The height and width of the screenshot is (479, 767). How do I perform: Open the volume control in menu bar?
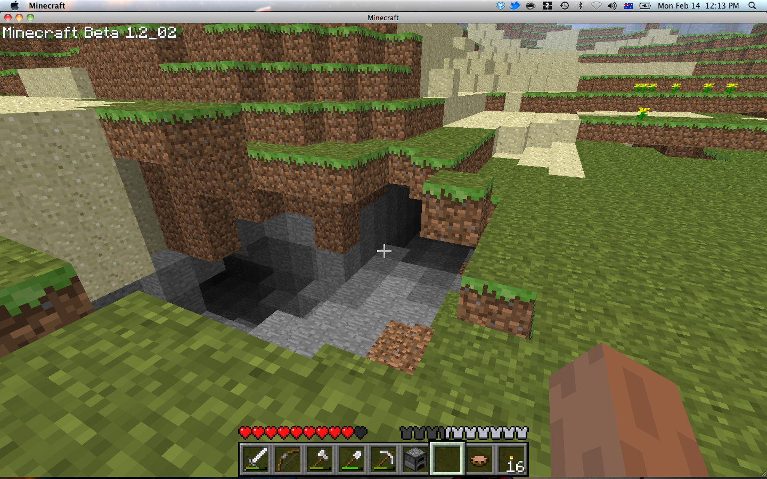612,5
